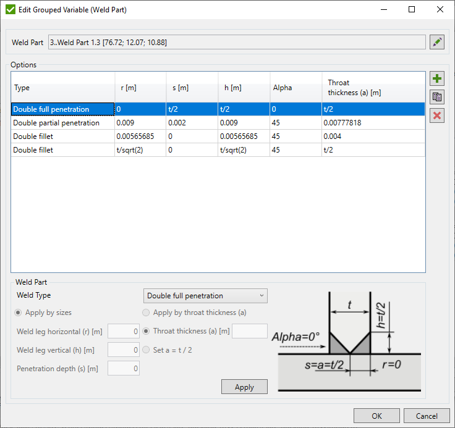Image resolution: width=455 pixels, height=428 pixels.
Task: Cancel the dialog
Action: (x=427, y=416)
